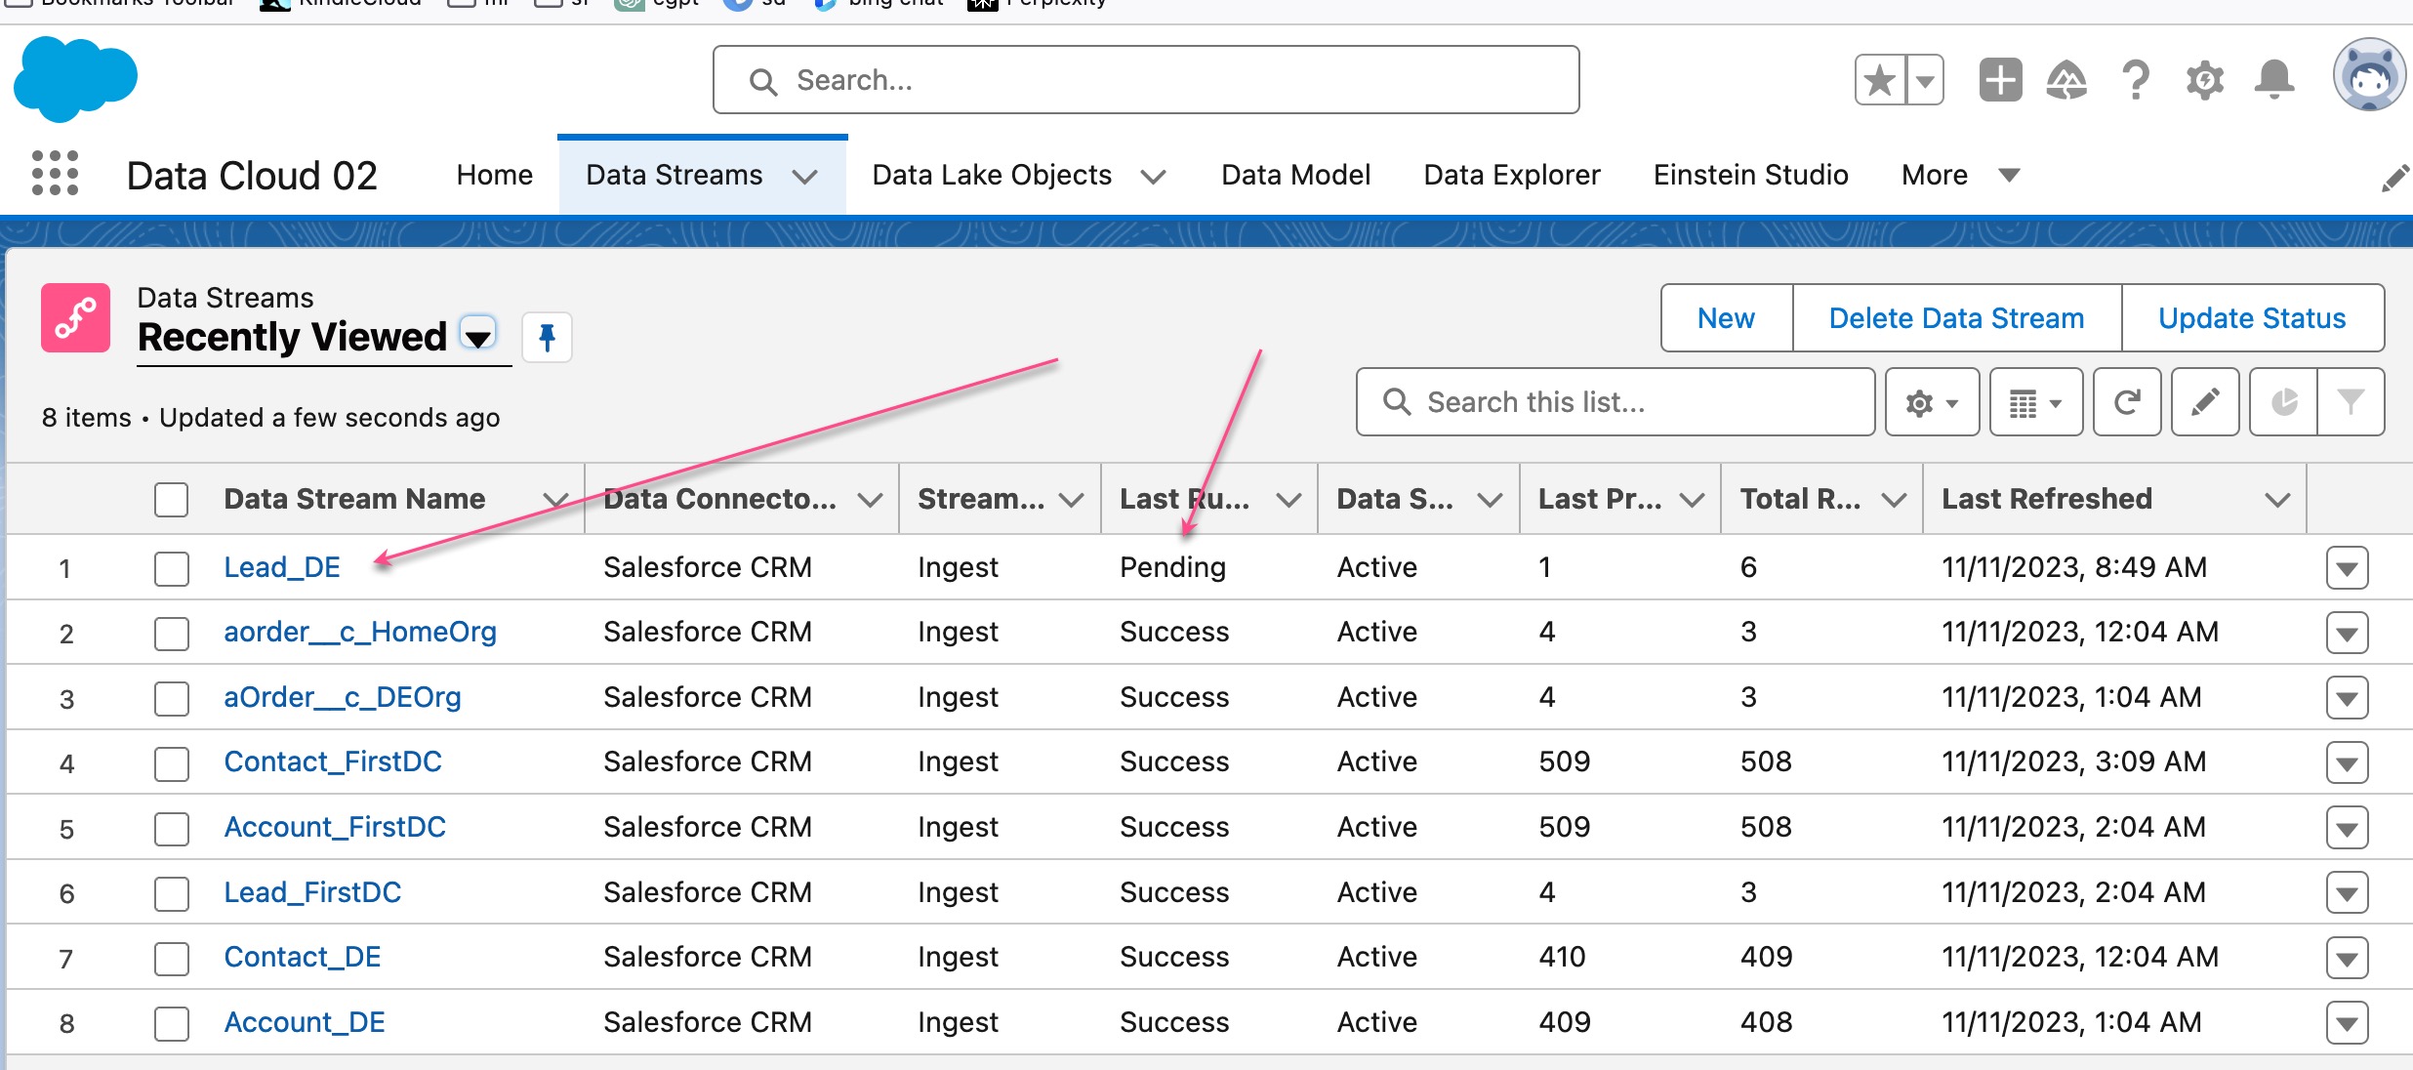
Task: Click the global Search field
Action: 1146,80
